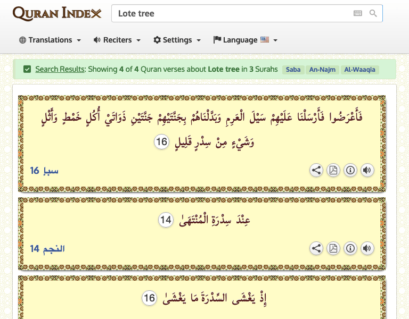
Task: Open the Search Results link
Action: pos(60,69)
